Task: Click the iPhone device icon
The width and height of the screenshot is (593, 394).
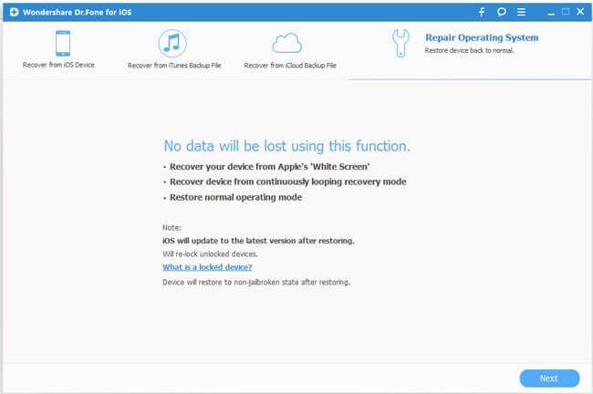Action: pyautogui.click(x=63, y=44)
